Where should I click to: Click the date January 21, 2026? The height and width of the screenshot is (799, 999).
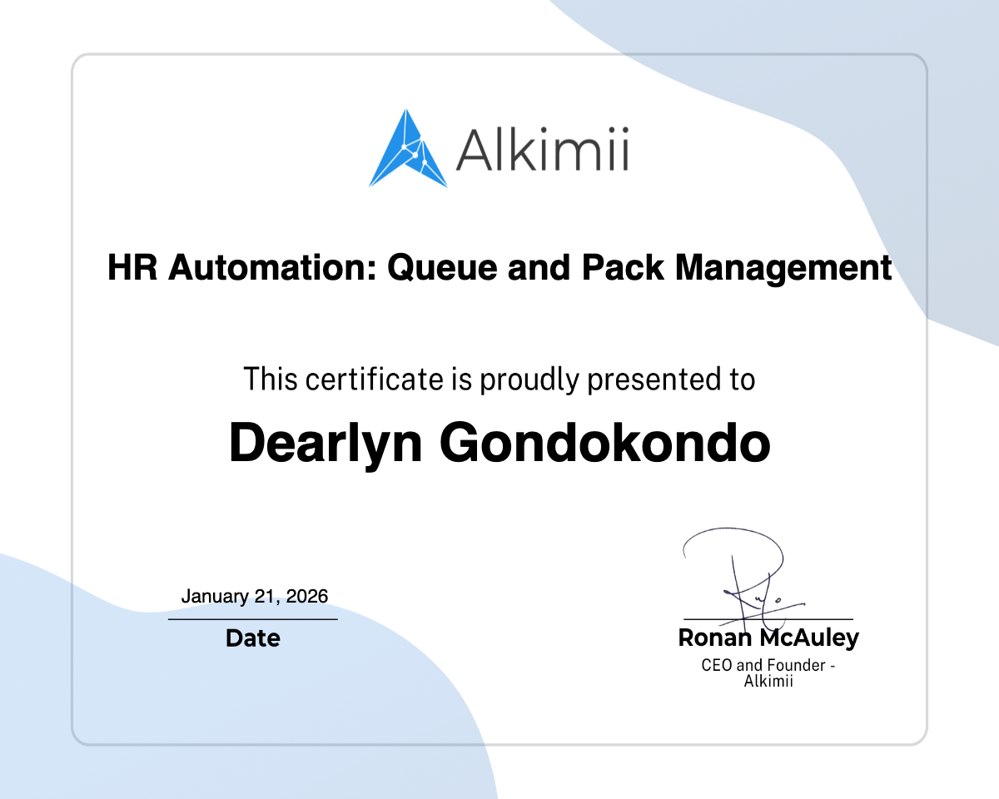tap(255, 596)
